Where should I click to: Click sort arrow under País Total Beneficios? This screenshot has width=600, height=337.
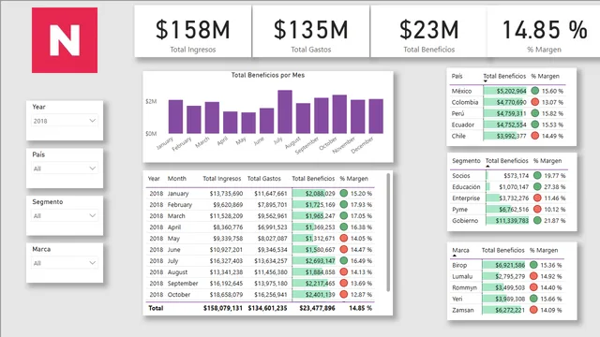point(486,81)
